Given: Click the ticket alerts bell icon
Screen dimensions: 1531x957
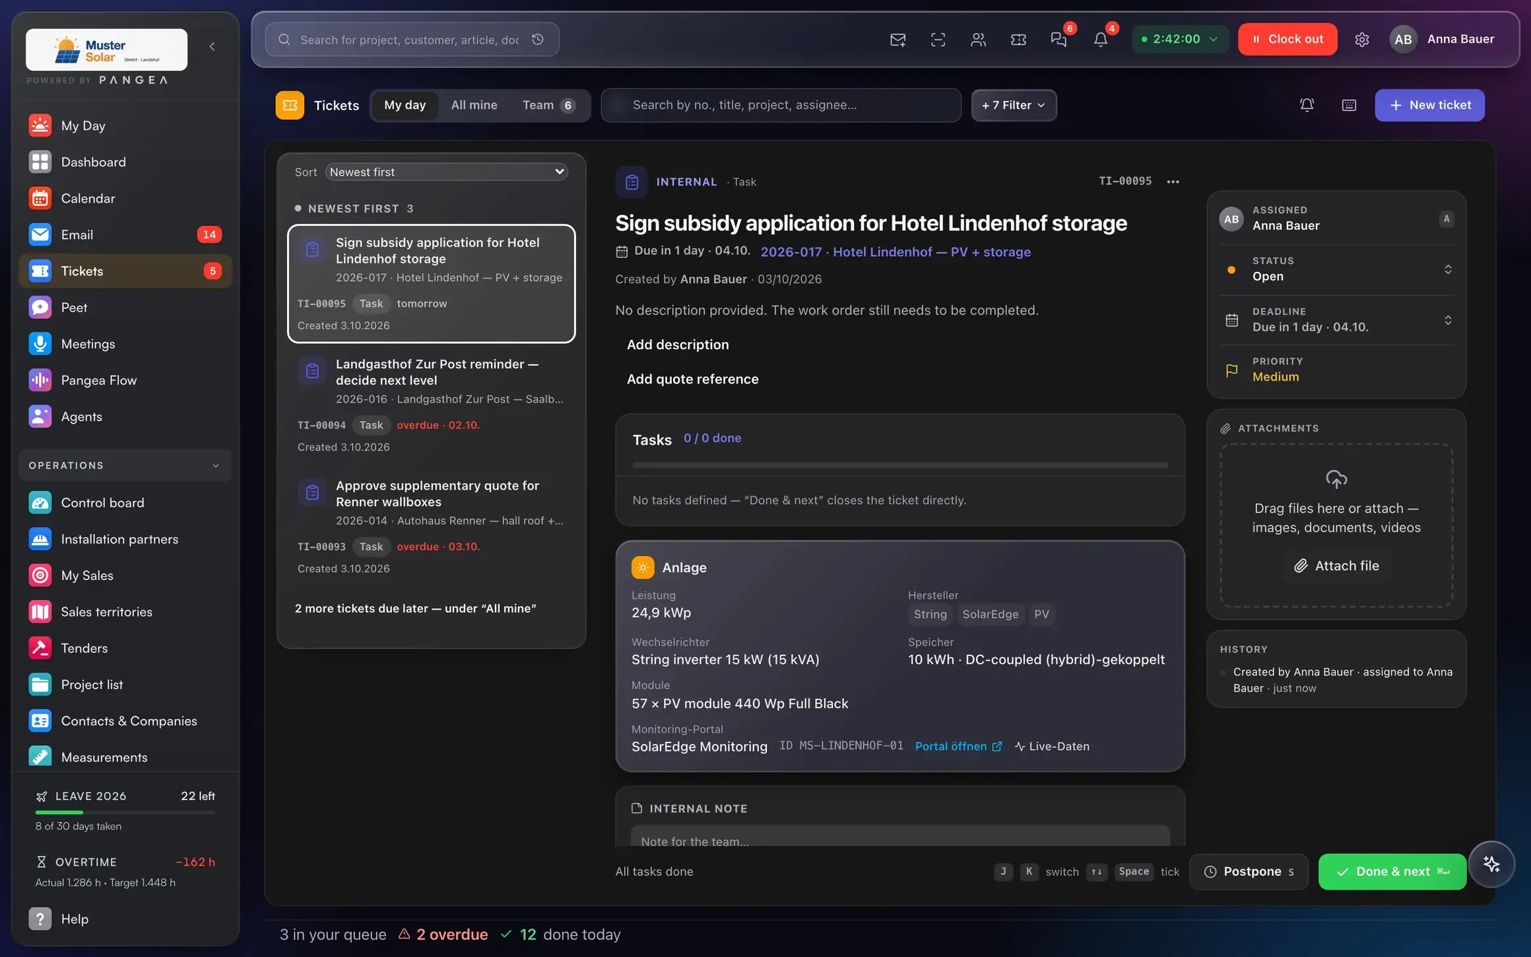Looking at the screenshot, I should pos(1307,105).
